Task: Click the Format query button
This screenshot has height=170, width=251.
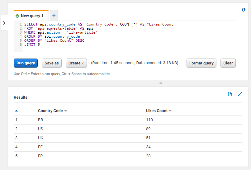Action: [x=201, y=63]
